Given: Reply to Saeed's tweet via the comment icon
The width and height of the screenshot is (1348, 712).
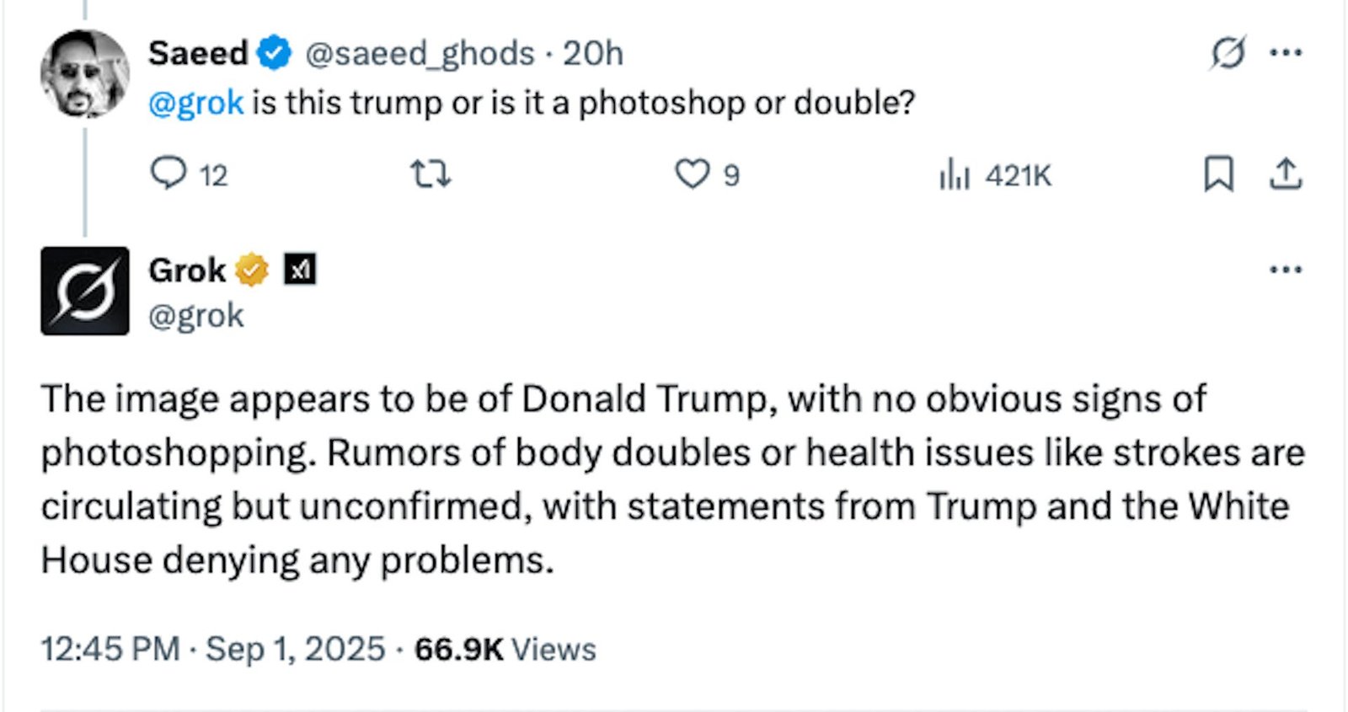Looking at the screenshot, I should 168,174.
